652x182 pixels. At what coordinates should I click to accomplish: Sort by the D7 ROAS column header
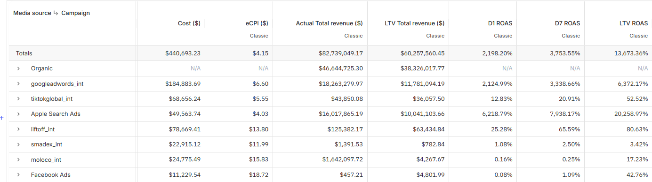tap(568, 23)
